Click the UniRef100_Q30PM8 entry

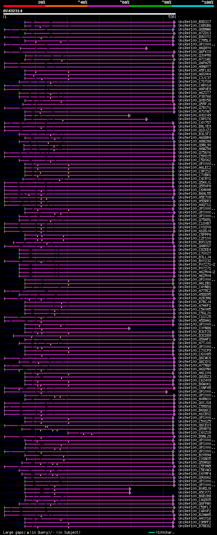[x=195, y=55]
